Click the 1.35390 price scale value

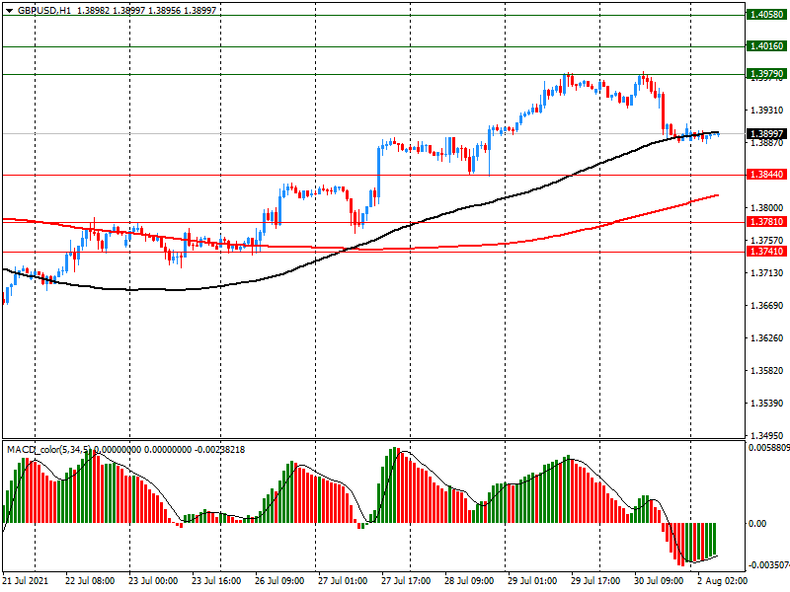[767, 404]
